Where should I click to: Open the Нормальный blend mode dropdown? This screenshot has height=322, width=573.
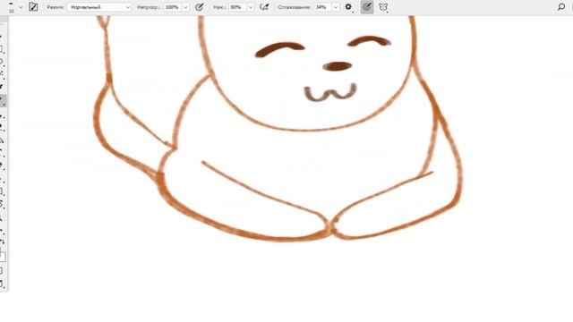point(99,7)
